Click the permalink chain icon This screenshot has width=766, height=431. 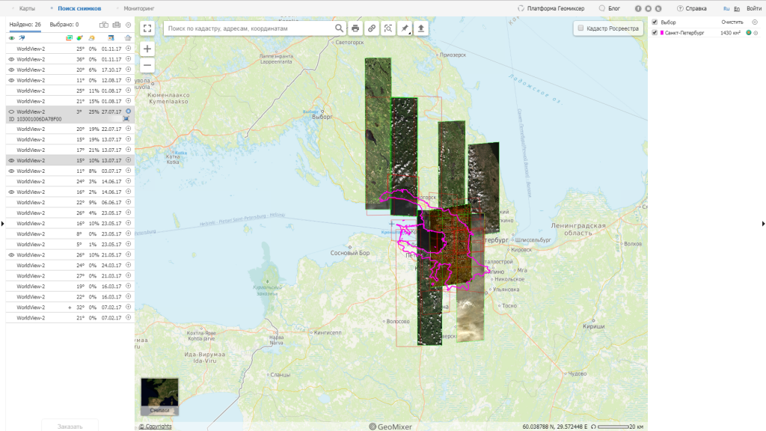pyautogui.click(x=372, y=28)
